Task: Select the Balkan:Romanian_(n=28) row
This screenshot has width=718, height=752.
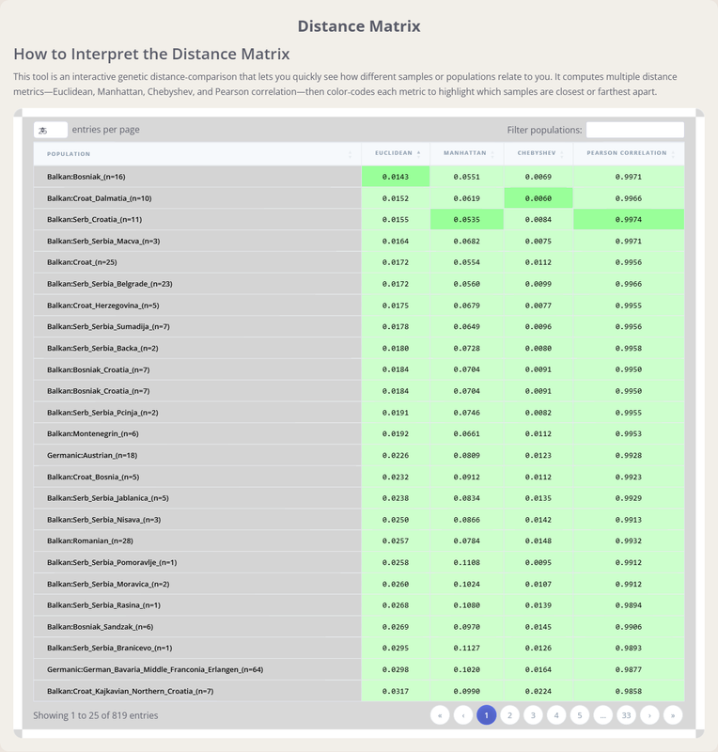Action: click(x=359, y=540)
